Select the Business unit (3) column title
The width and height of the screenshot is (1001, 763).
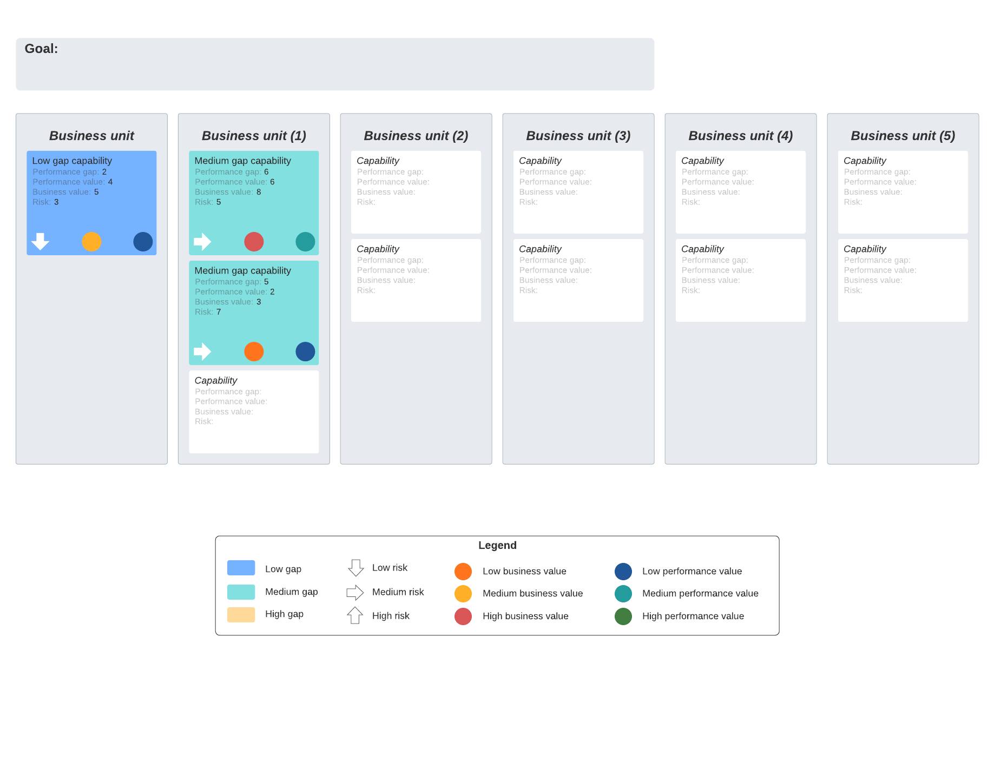click(578, 136)
